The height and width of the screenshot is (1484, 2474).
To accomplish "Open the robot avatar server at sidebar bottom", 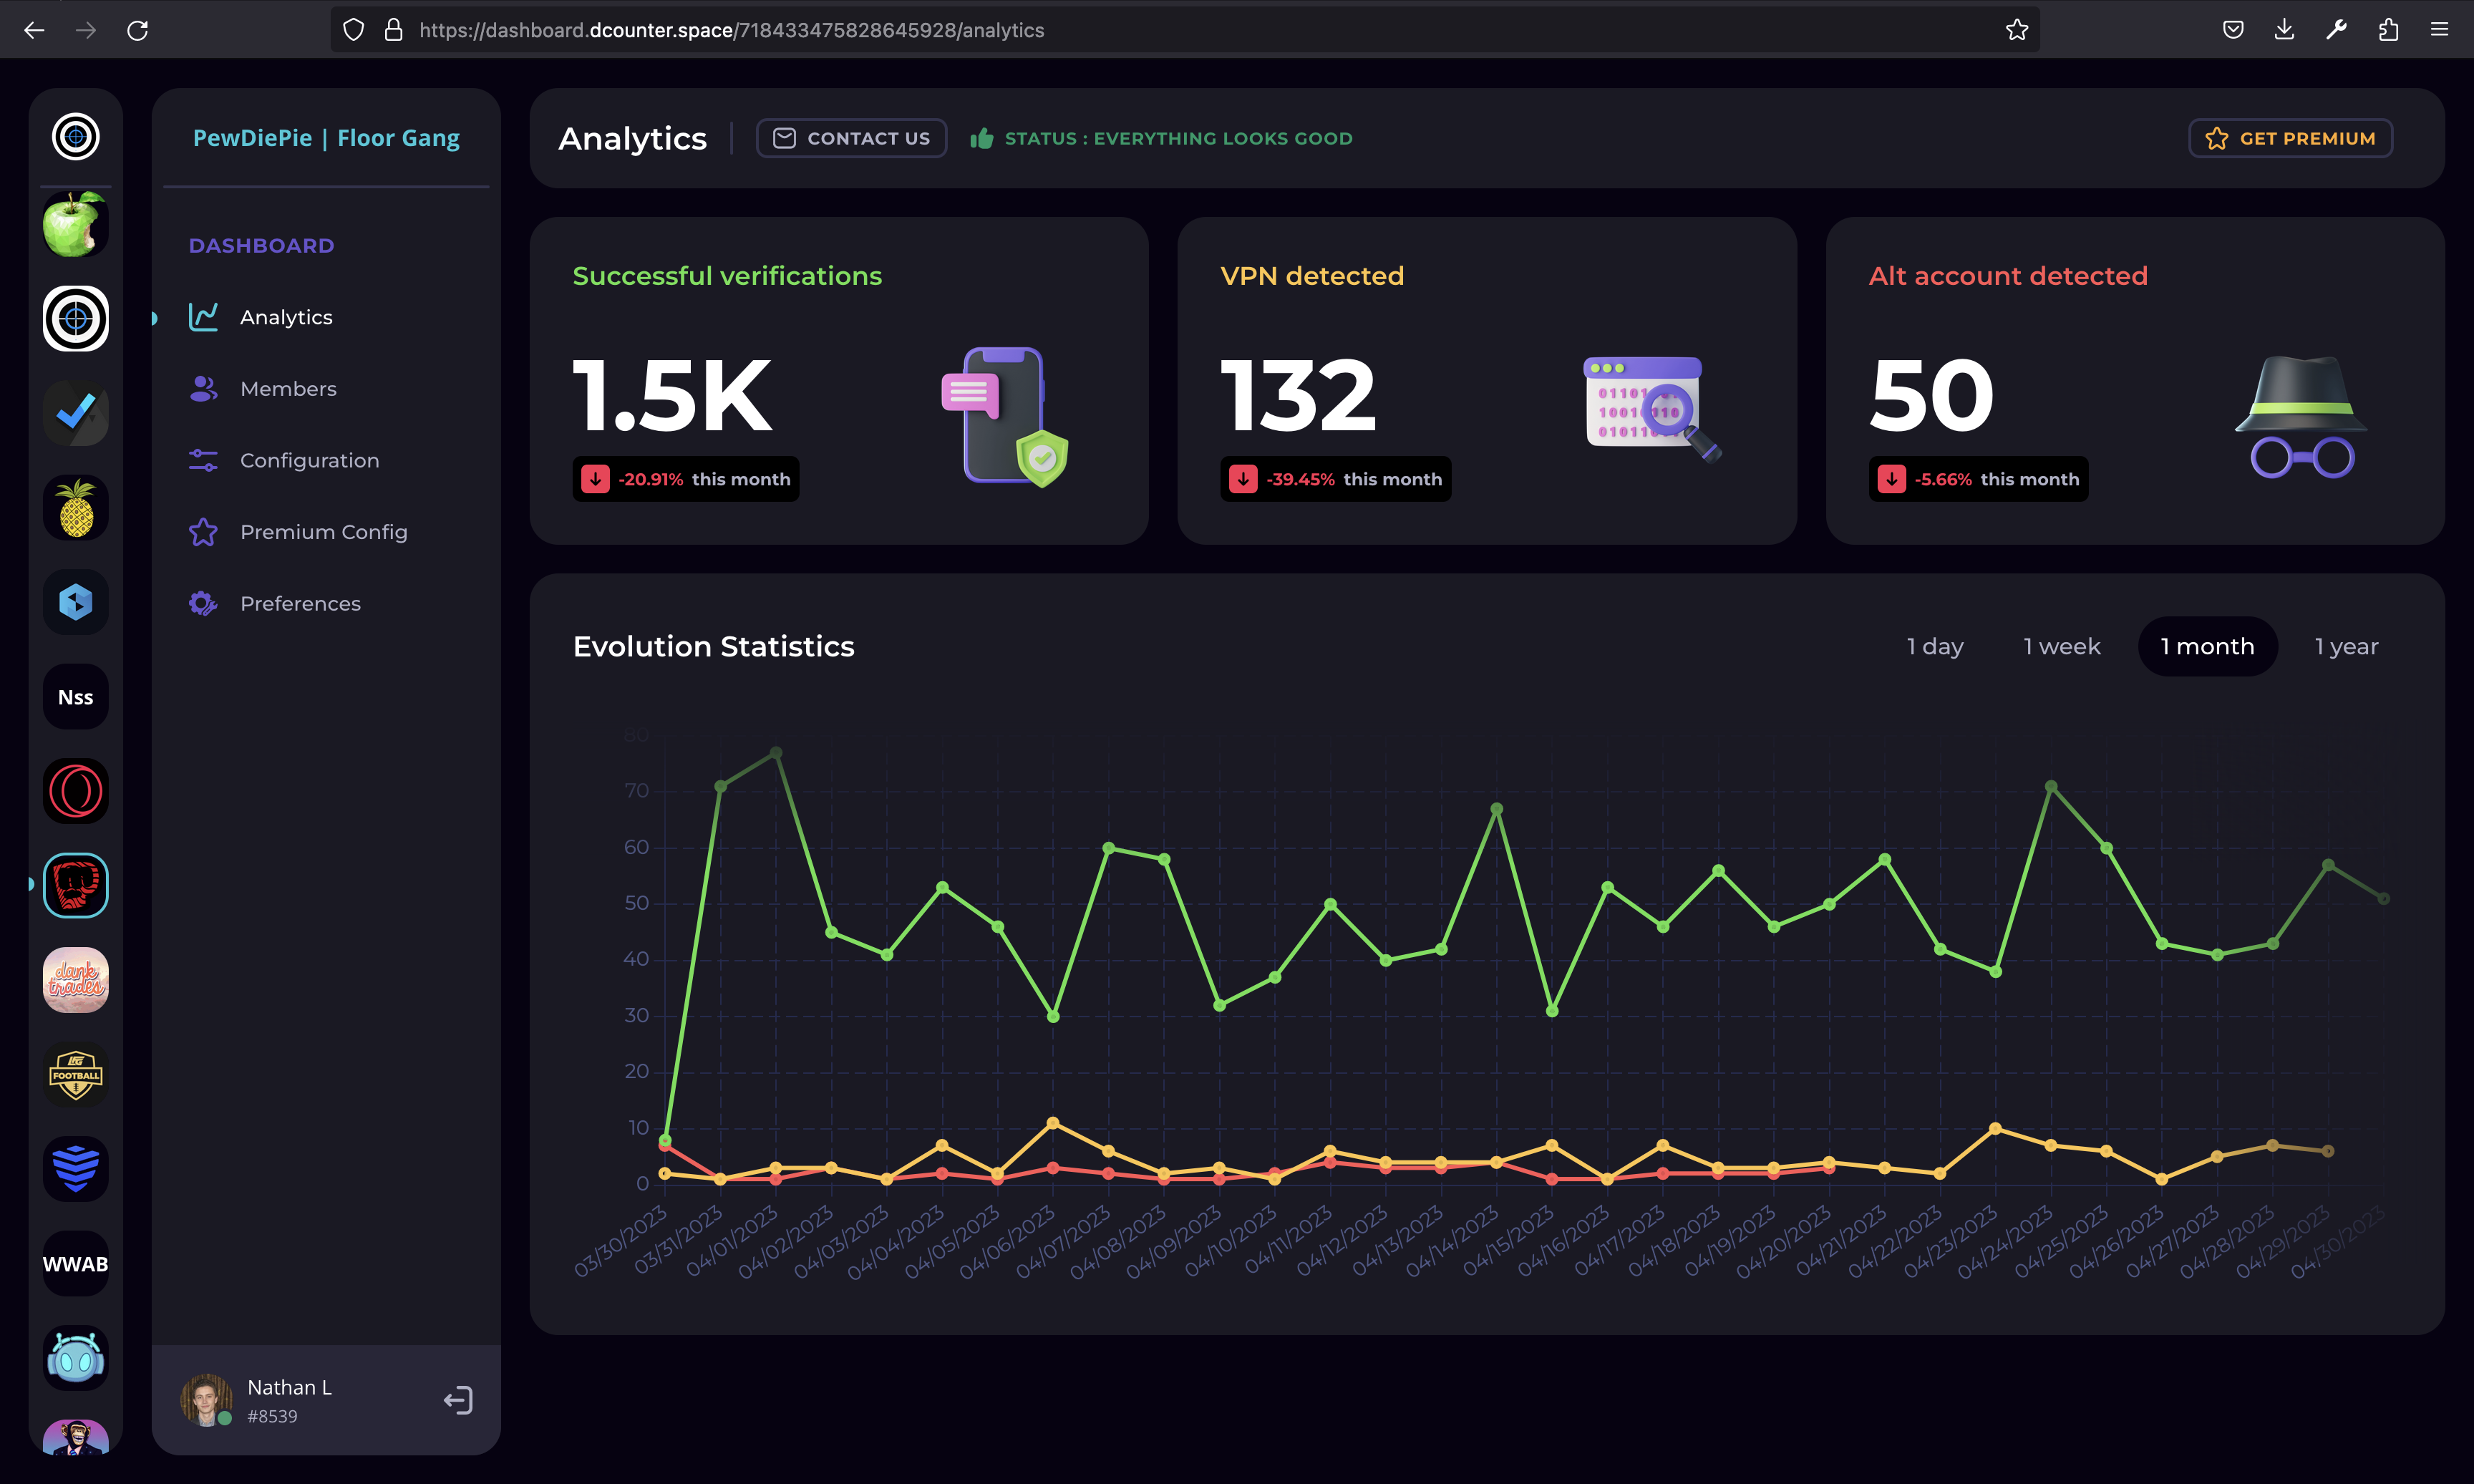I will coord(75,1358).
